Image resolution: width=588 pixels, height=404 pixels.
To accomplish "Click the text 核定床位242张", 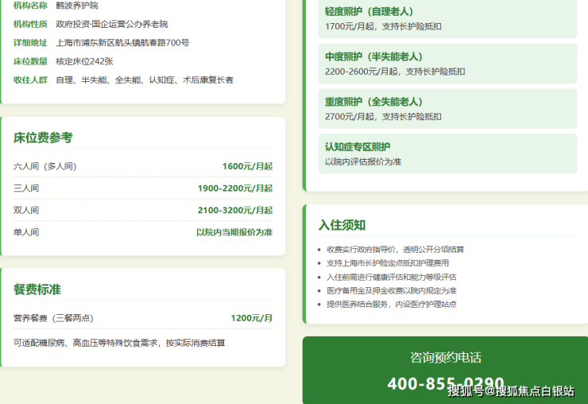I will pyautogui.click(x=84, y=61).
